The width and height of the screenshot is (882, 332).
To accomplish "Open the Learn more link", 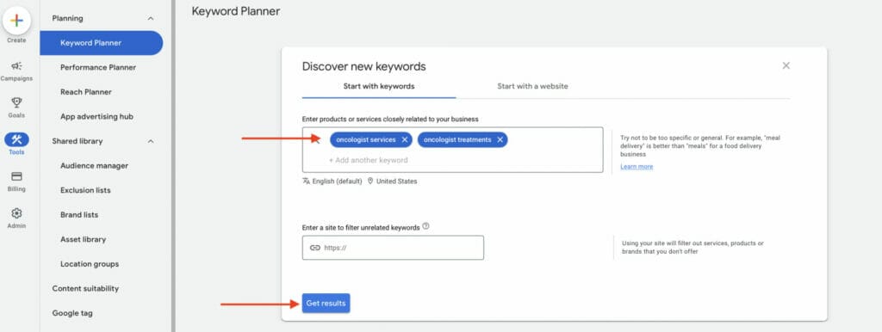I will (x=637, y=167).
